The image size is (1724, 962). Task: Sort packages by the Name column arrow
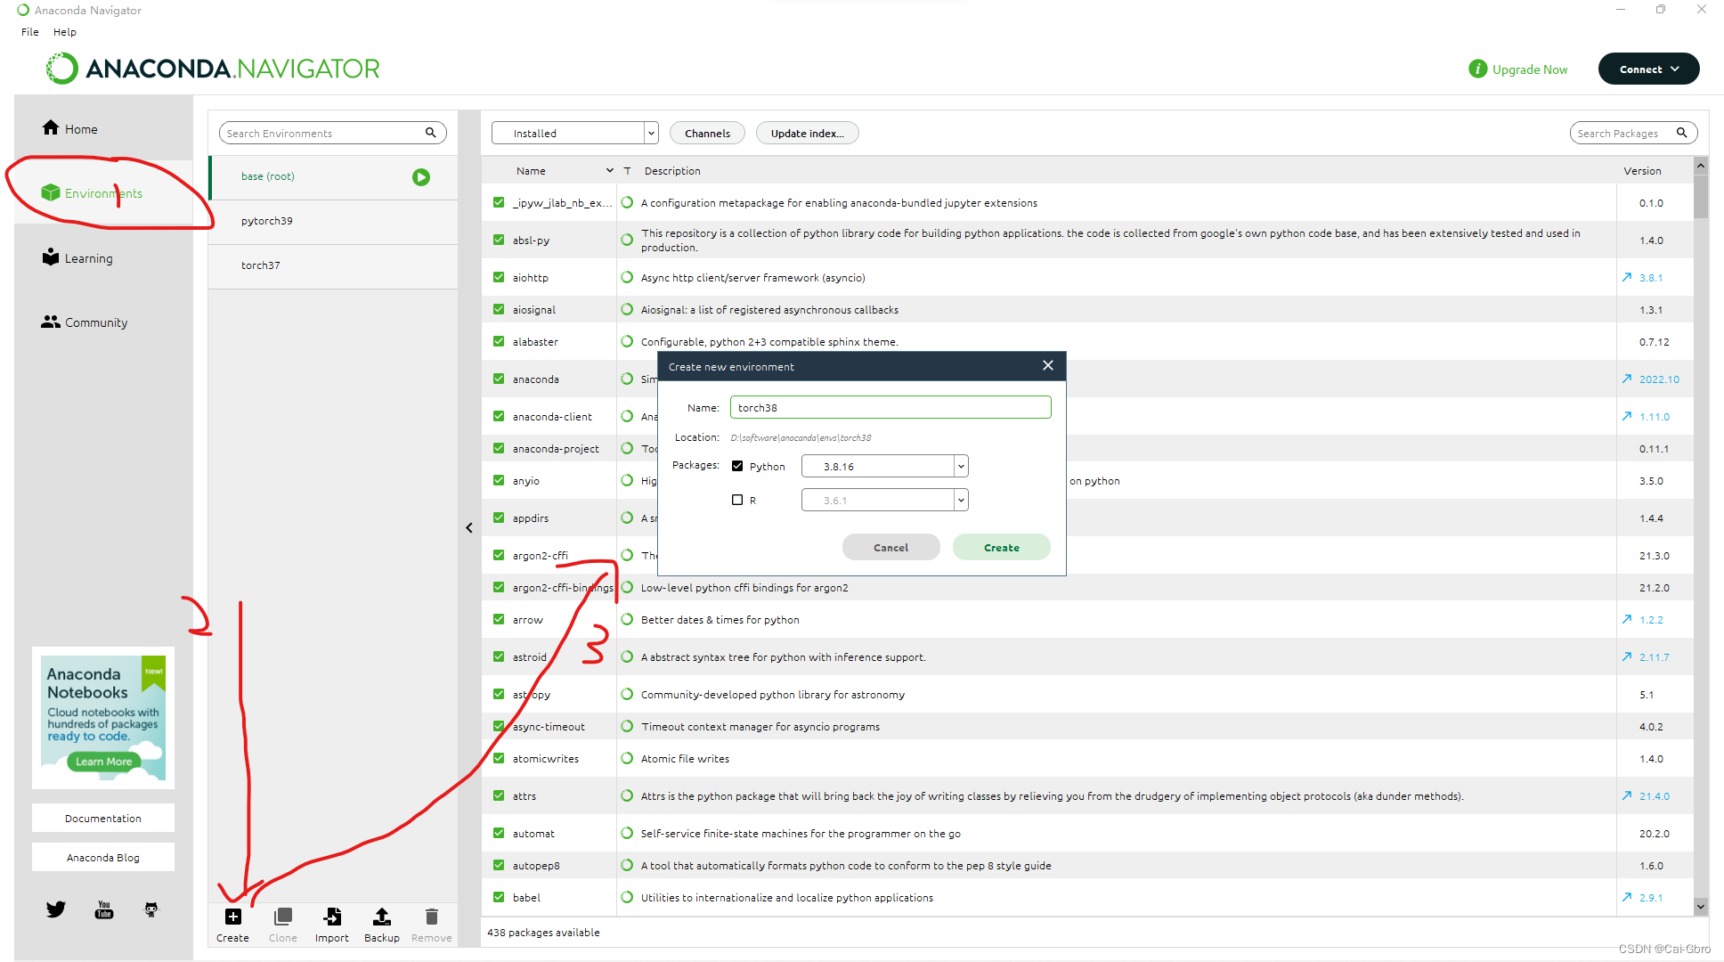click(610, 170)
